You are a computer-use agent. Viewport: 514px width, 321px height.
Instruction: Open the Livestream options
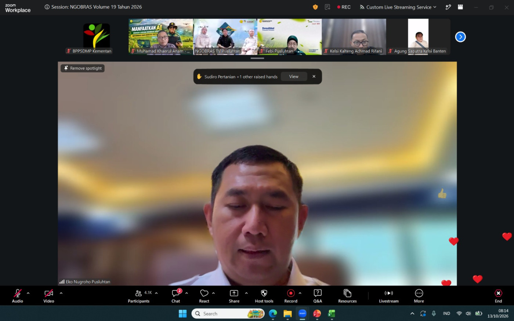pyautogui.click(x=389, y=296)
